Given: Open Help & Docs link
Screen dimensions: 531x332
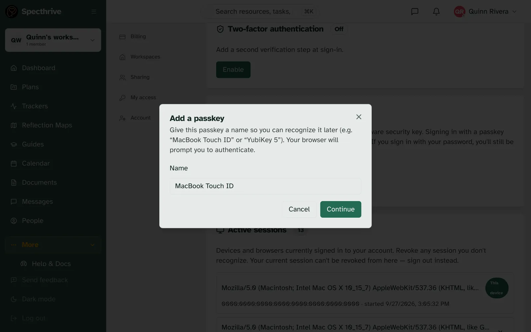Looking at the screenshot, I should pos(51,264).
